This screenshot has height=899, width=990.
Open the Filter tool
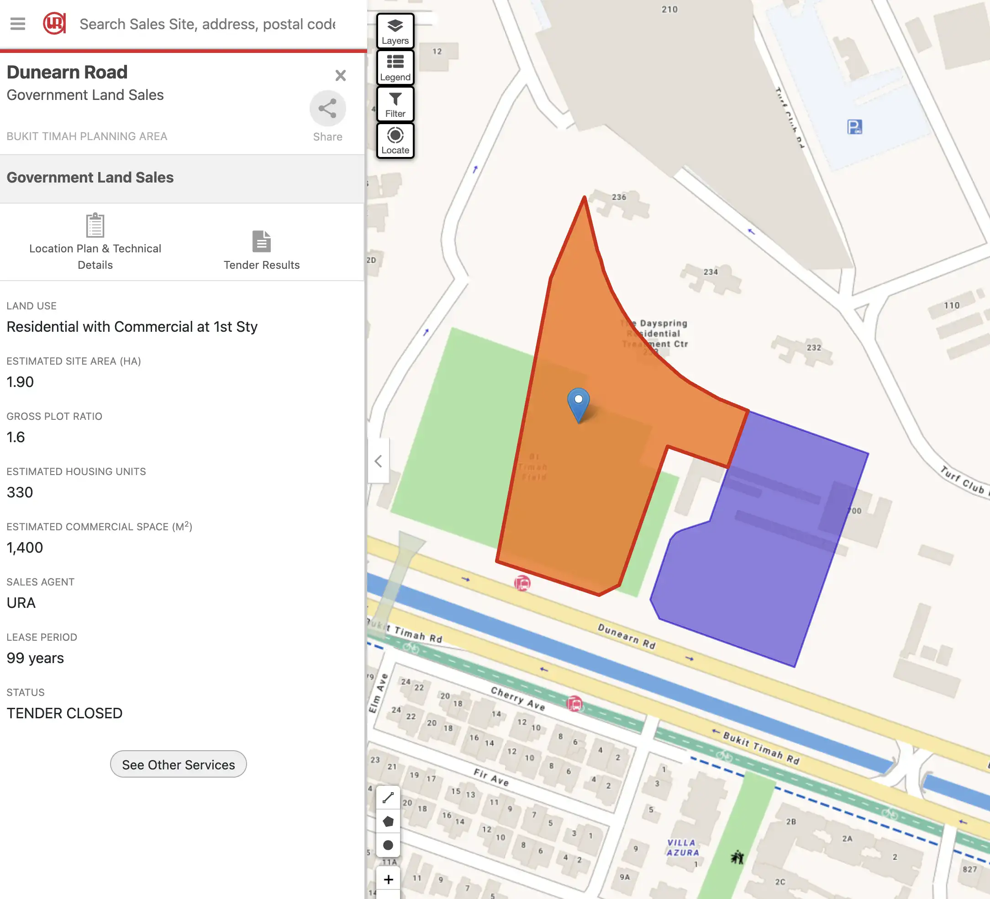(395, 104)
